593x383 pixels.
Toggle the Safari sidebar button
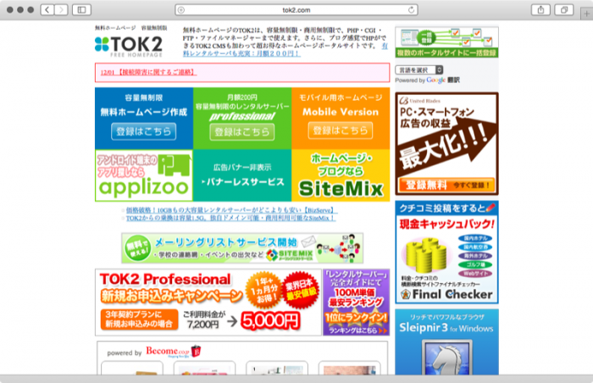tap(81, 10)
